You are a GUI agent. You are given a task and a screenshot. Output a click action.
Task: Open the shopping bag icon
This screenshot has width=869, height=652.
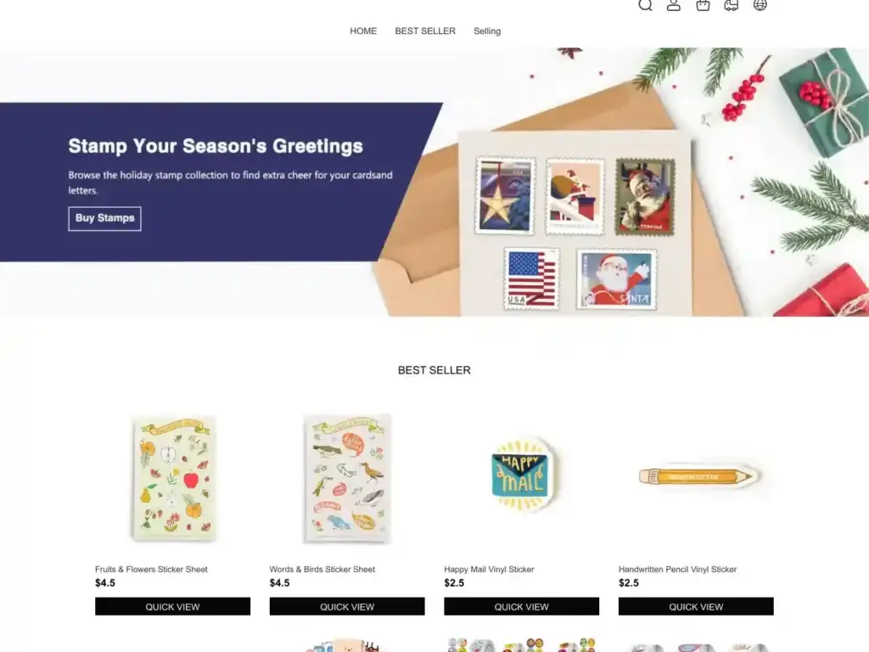click(x=703, y=5)
